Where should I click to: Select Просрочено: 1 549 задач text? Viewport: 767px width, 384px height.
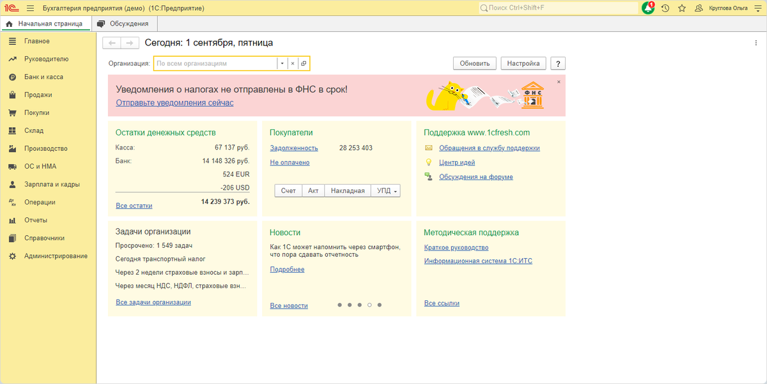pos(154,245)
